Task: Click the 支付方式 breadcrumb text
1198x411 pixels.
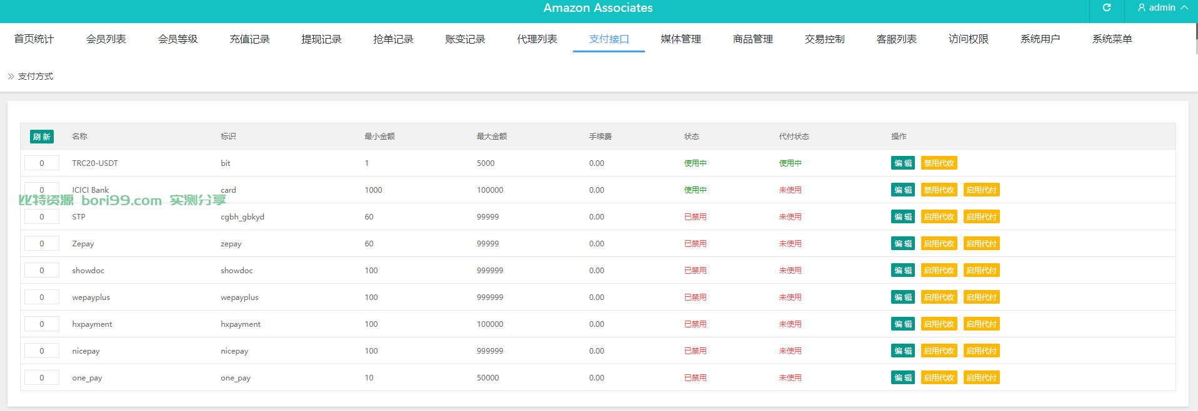Action: [x=36, y=76]
